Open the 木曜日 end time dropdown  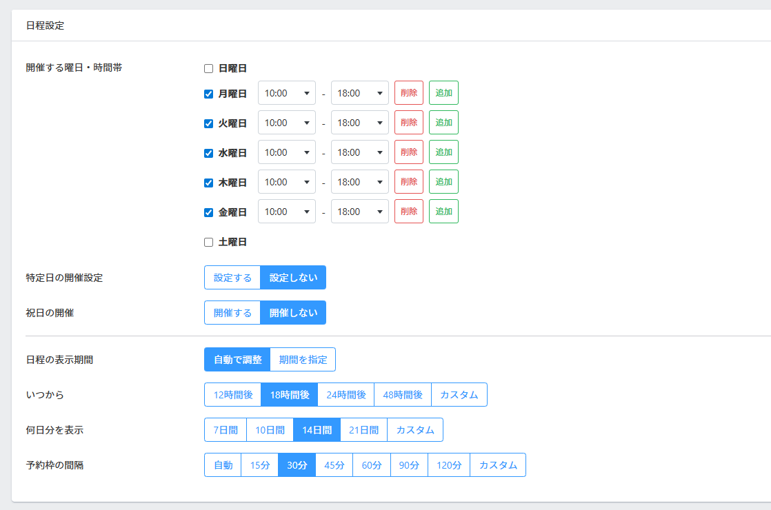[x=359, y=182]
